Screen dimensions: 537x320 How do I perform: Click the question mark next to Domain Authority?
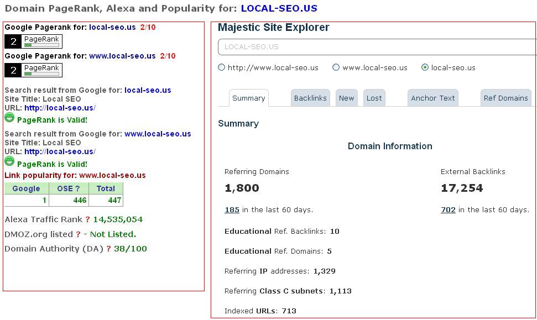[x=108, y=249]
